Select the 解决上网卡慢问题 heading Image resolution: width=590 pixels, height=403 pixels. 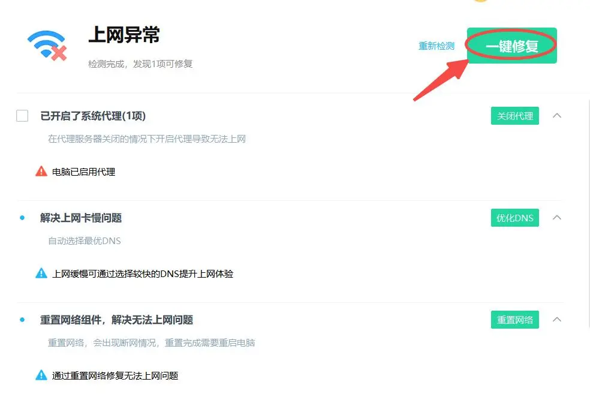point(81,218)
